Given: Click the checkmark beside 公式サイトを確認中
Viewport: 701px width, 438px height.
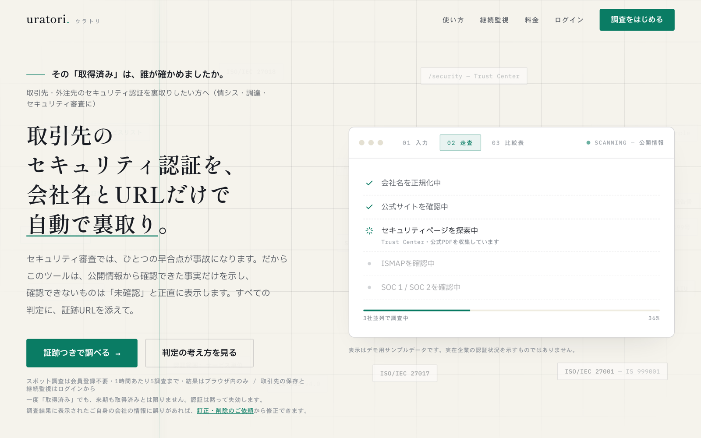Looking at the screenshot, I should point(369,207).
